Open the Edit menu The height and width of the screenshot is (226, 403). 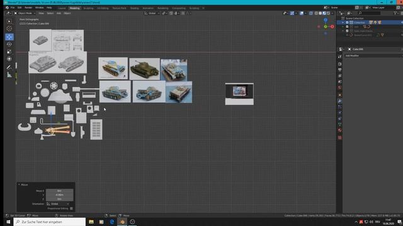pyautogui.click(x=20, y=8)
